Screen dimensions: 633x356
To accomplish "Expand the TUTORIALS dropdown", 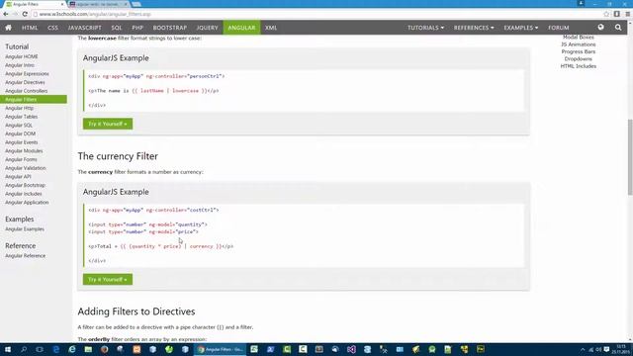I will pos(425,28).
